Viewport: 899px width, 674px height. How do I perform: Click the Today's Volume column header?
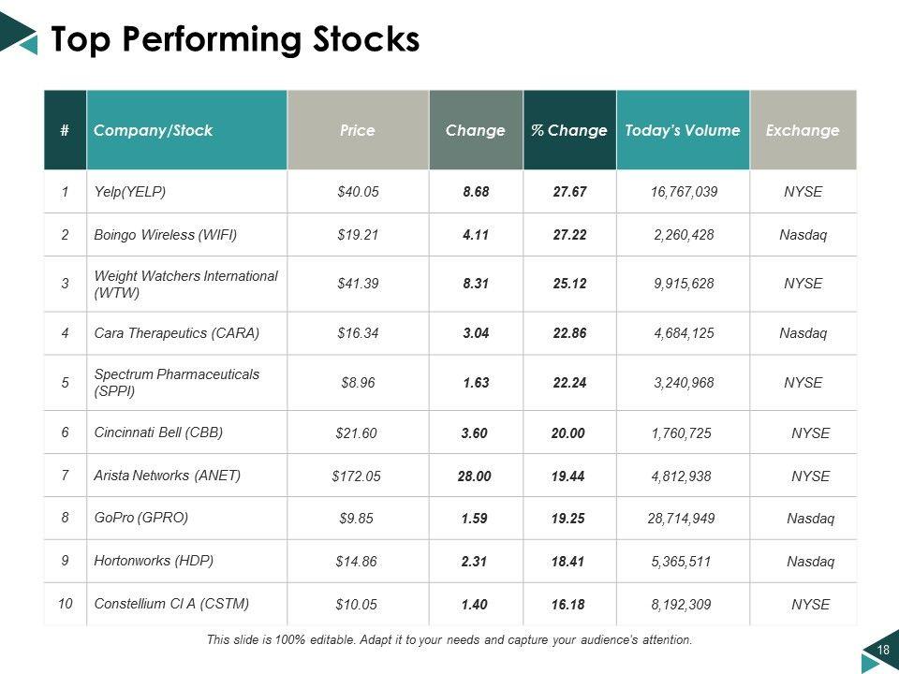[x=683, y=131]
